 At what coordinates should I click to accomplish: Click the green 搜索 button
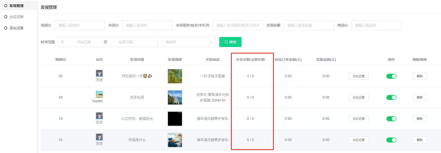pos(230,42)
